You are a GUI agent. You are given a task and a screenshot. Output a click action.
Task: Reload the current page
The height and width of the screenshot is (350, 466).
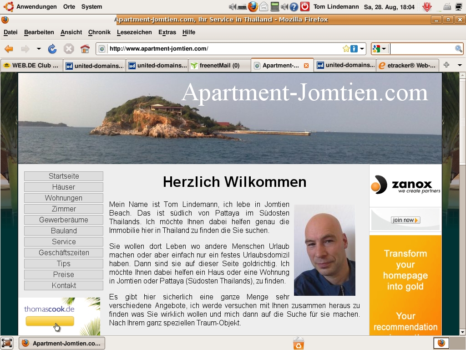(52, 49)
